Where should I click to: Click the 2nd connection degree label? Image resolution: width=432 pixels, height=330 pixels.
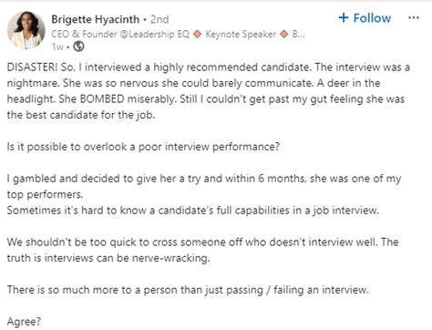coord(159,19)
